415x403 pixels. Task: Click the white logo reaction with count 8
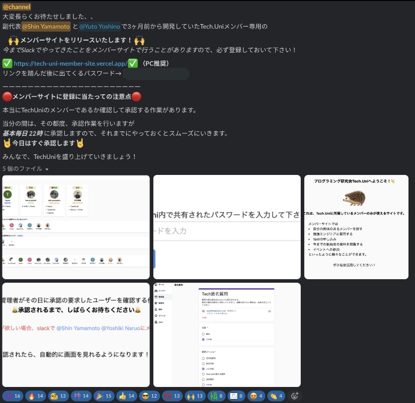[237, 396]
